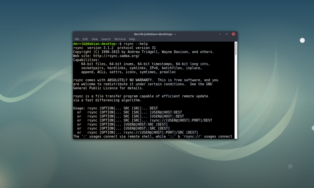Click the 'Usage: rsync [OPTION]... SRC' line

point(115,108)
